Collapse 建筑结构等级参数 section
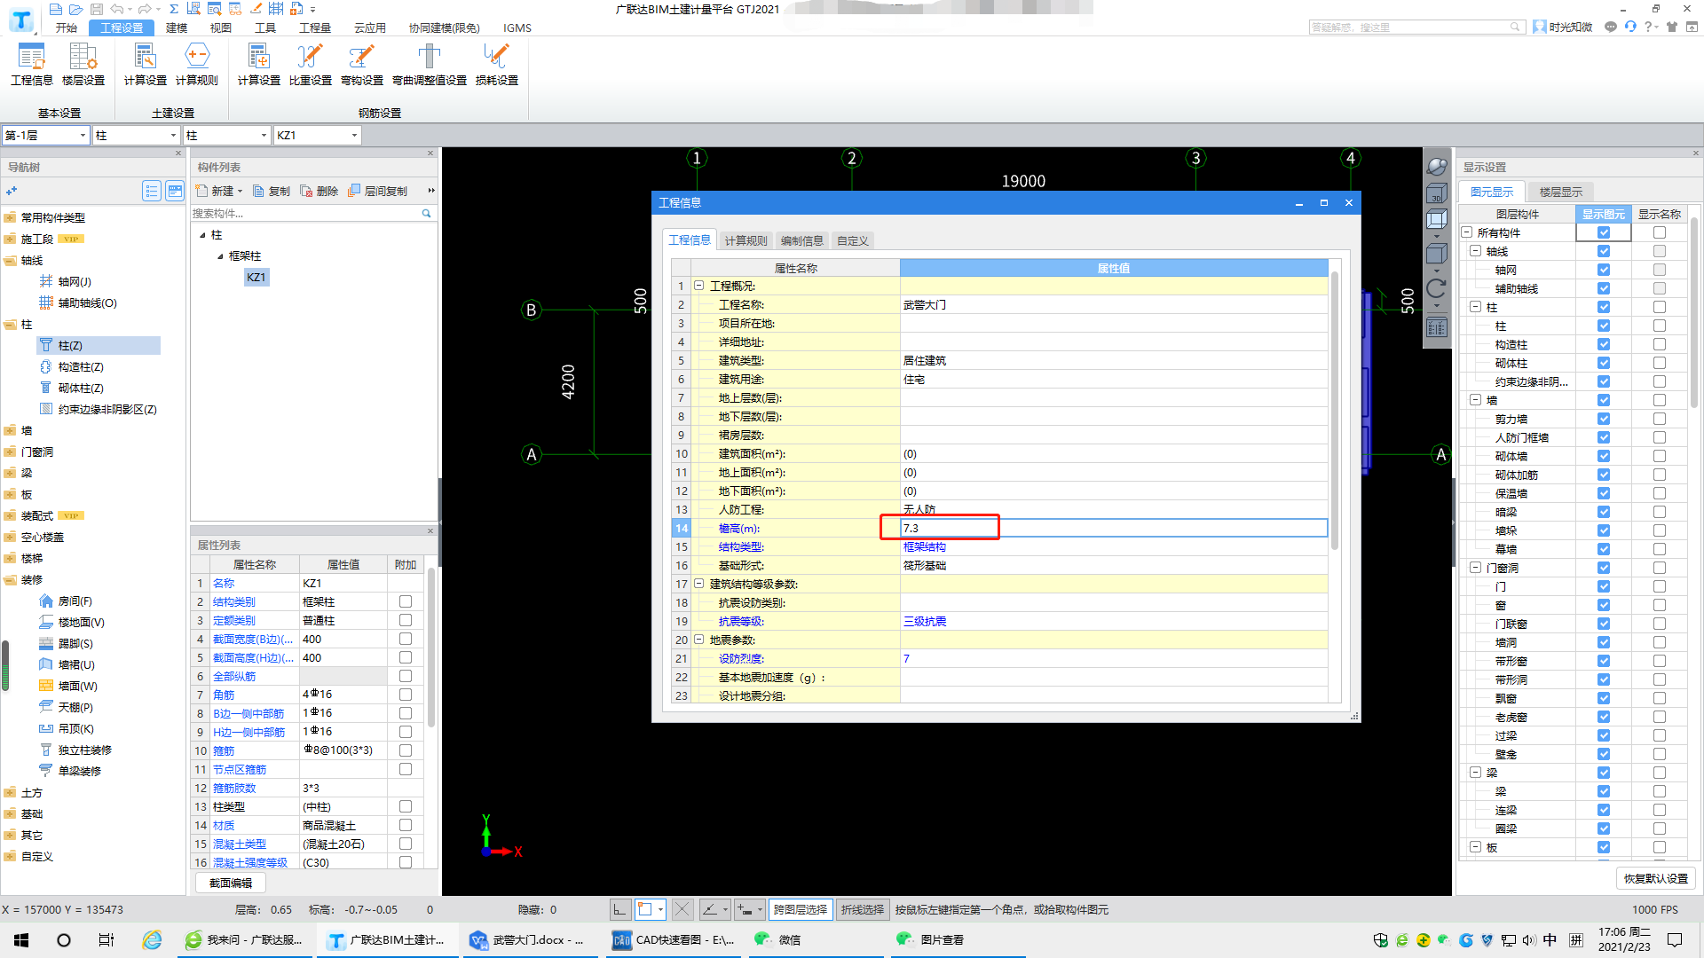The width and height of the screenshot is (1704, 958). (x=698, y=584)
